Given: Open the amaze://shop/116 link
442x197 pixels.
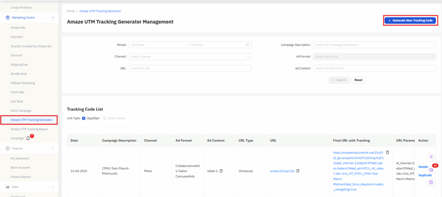Looking at the screenshot, I should [282, 171].
